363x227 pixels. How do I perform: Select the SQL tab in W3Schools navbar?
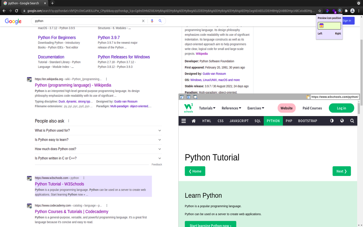click(x=258, y=121)
